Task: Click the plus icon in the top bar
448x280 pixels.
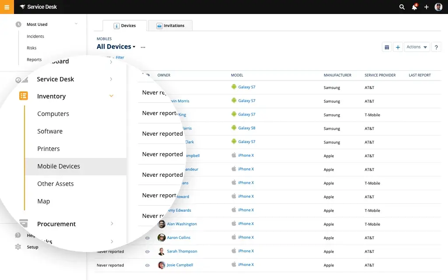Action: tap(426, 7)
